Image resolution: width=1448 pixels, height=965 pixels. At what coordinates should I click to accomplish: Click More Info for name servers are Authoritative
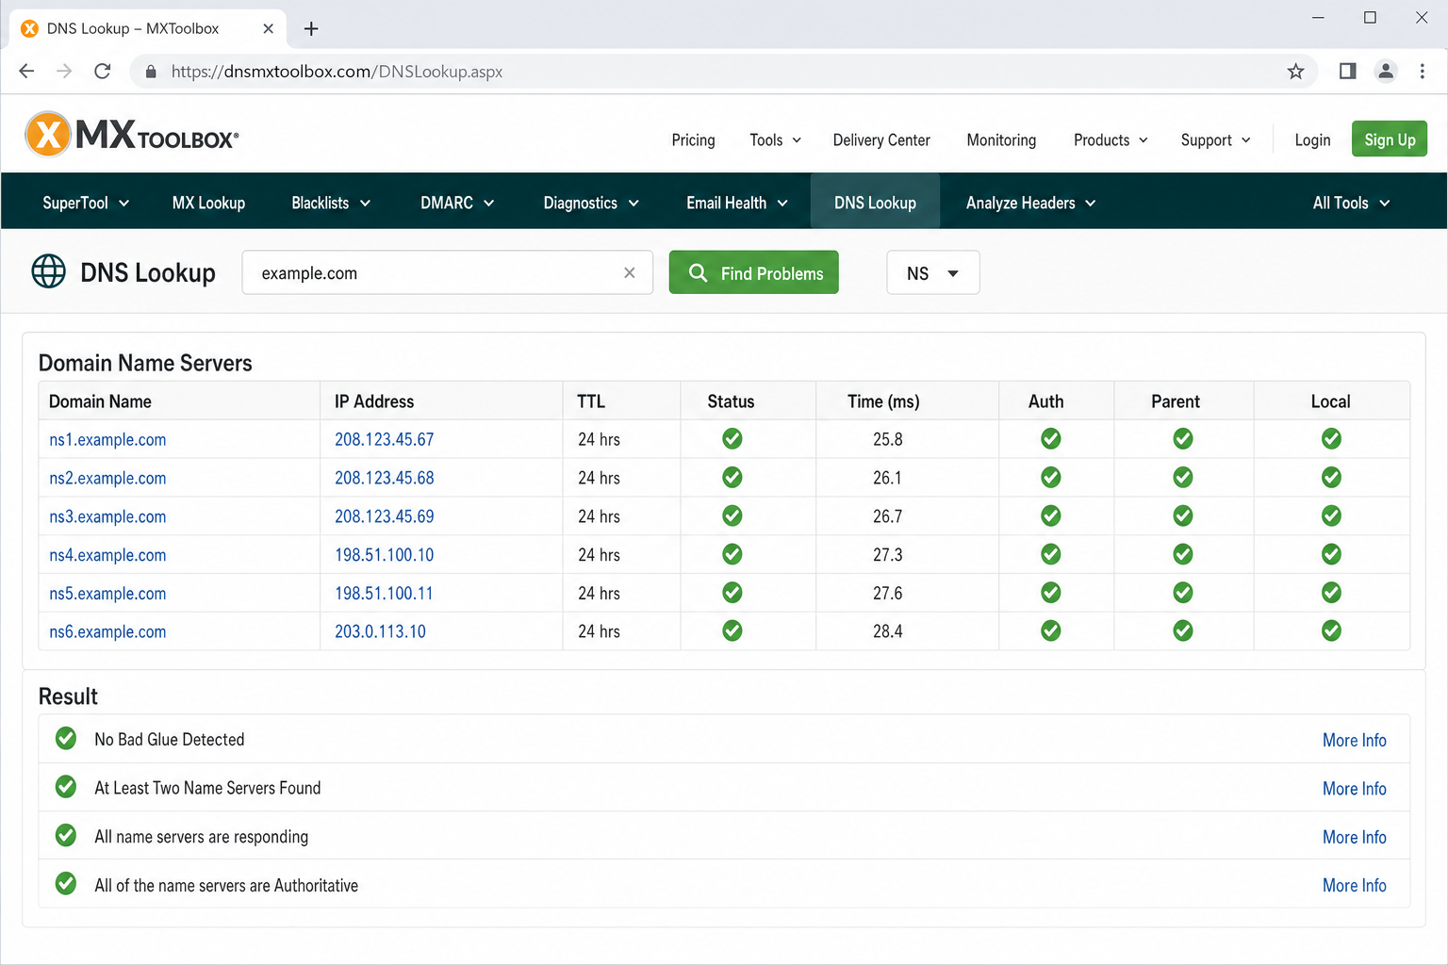pyautogui.click(x=1354, y=885)
